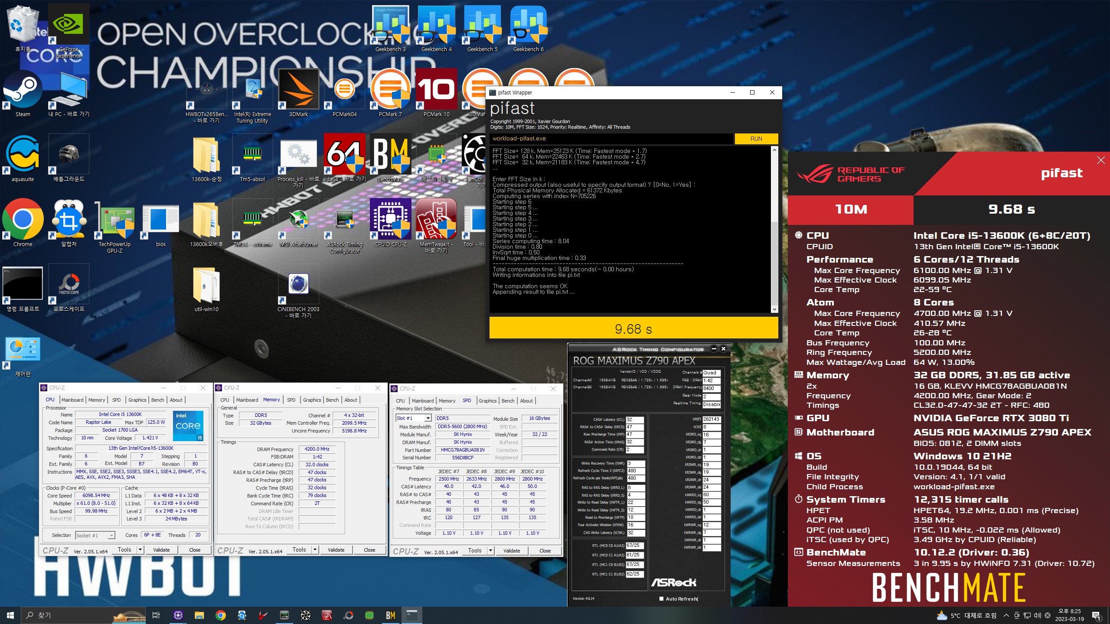Image resolution: width=1110 pixels, height=624 pixels.
Task: Launch CINEBENCH 2003 shortcut
Action: [x=298, y=291]
